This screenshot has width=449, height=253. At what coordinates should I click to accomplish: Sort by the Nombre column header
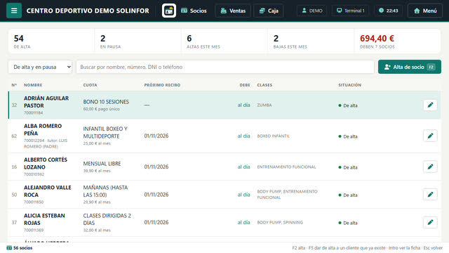[x=33, y=85]
